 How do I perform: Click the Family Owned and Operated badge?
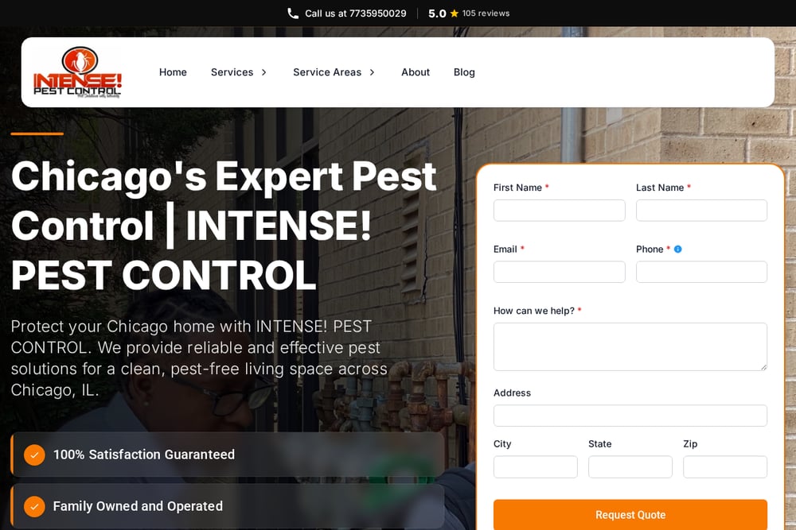tap(228, 506)
